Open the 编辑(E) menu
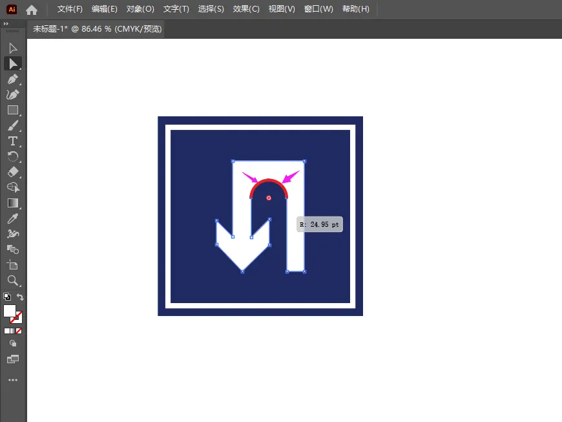Image resolution: width=562 pixels, height=422 pixels. click(104, 9)
